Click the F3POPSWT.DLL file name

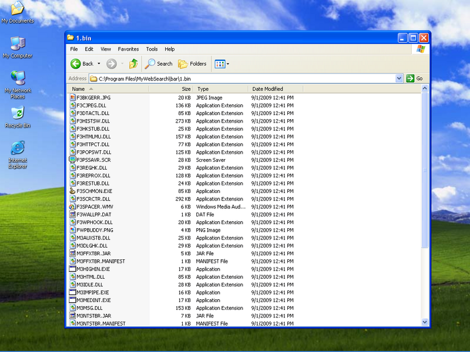(x=94, y=152)
